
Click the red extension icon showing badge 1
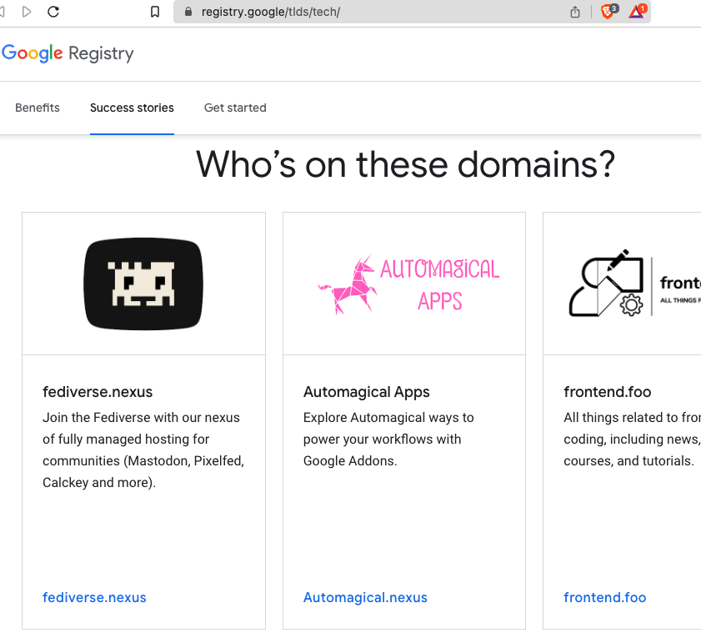(635, 13)
